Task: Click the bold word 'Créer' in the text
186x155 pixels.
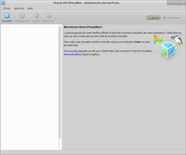Action: [x=137, y=42]
